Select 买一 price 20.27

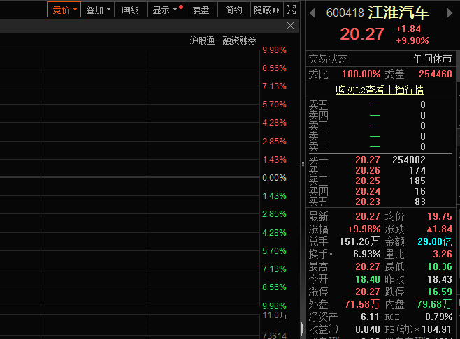click(x=368, y=160)
